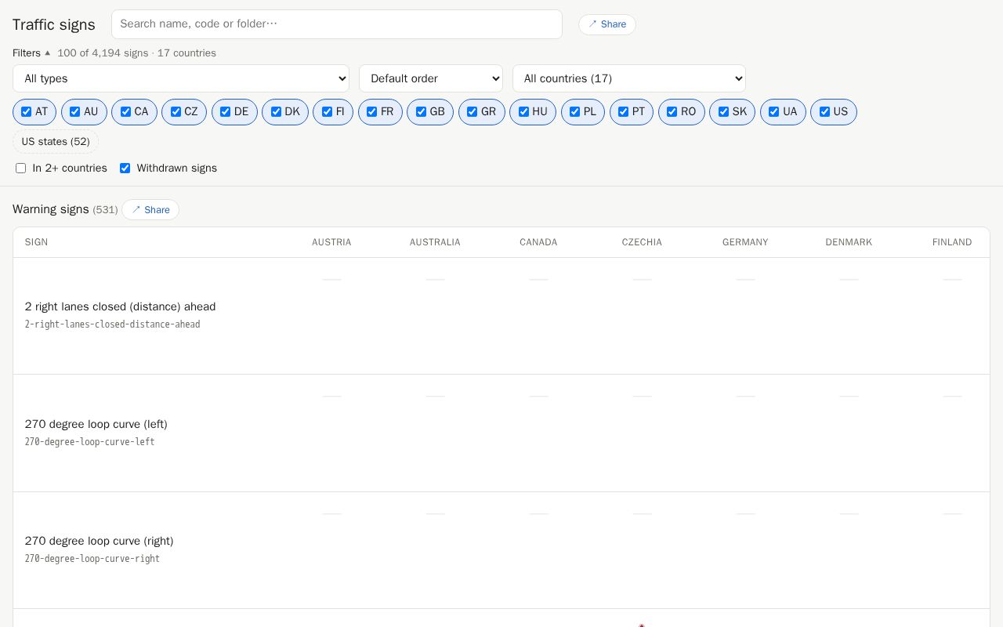The width and height of the screenshot is (1003, 627).
Task: Click the DENMARK column header
Action: 849,242
